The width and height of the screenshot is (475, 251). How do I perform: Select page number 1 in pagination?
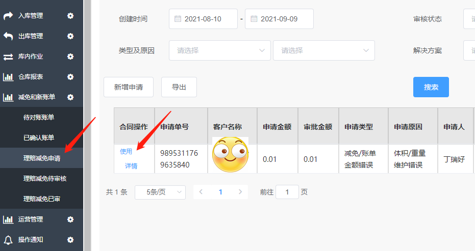click(x=220, y=192)
